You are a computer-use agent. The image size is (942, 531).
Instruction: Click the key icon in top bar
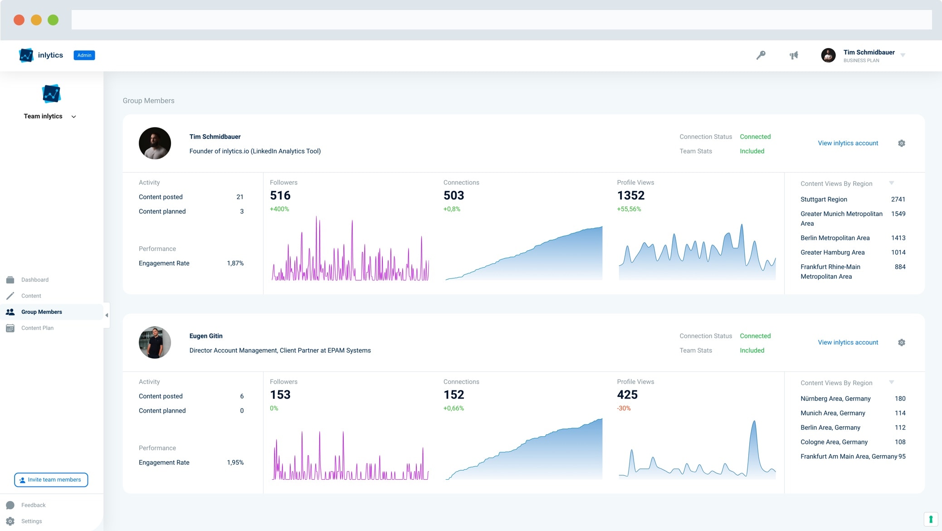761,55
